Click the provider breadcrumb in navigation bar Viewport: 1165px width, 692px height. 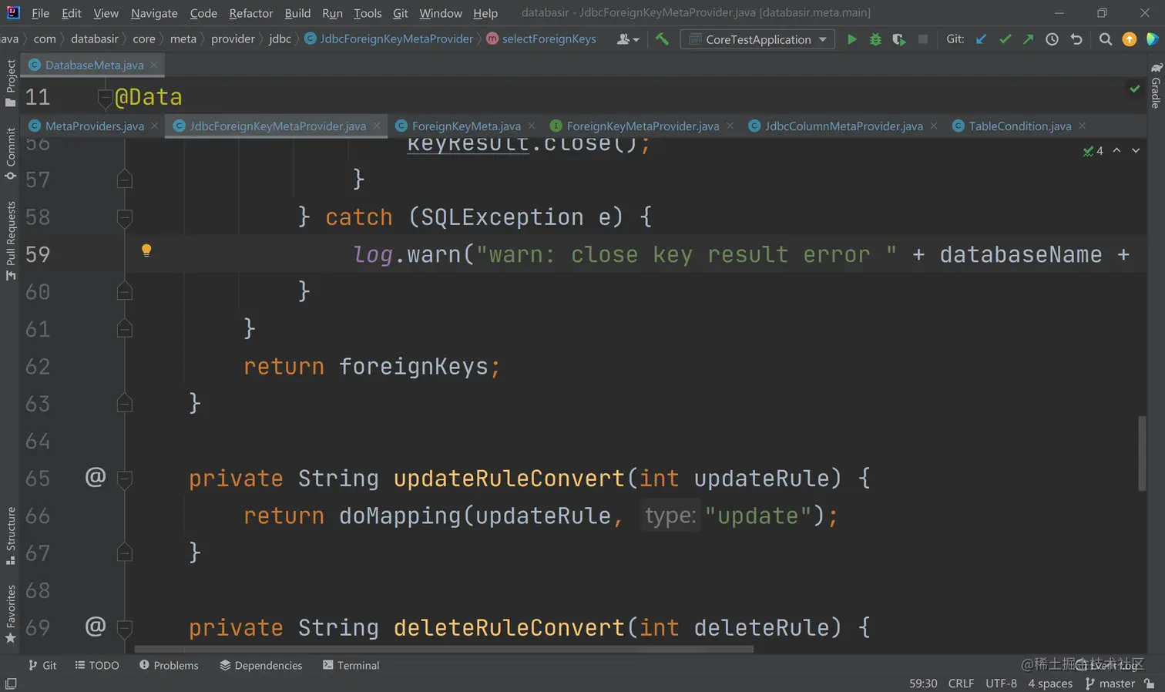pos(233,39)
